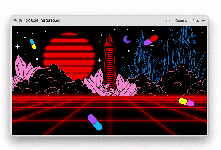Image resolution: width=221 pixels, height=150 pixels.
Task: Click the circular slash button beside close
Action: click(x=20, y=21)
